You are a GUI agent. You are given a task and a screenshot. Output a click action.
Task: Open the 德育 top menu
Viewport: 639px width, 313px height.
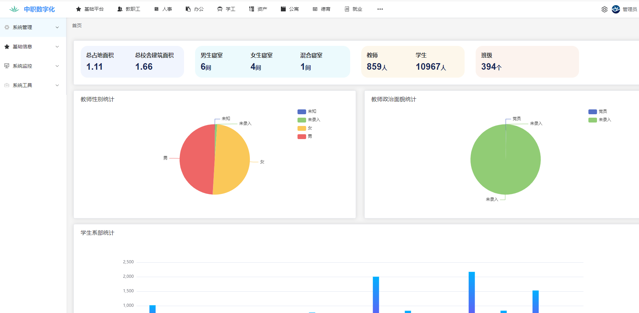(322, 9)
